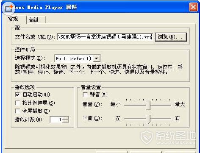Screen dimensions: 200x153
Task: Switch to the 常规 tab
Action: (x=13, y=19)
